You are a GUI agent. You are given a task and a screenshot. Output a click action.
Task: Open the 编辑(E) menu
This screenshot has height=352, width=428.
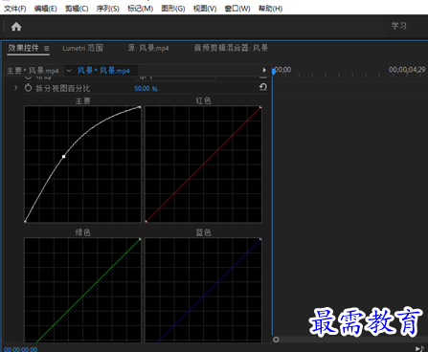point(46,9)
